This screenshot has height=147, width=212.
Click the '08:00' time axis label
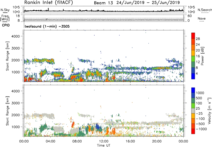tap(77, 141)
